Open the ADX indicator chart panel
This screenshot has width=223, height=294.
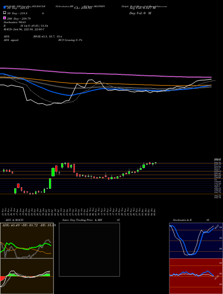27,241
